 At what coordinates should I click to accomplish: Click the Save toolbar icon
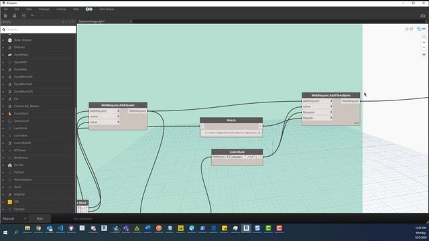(24, 16)
